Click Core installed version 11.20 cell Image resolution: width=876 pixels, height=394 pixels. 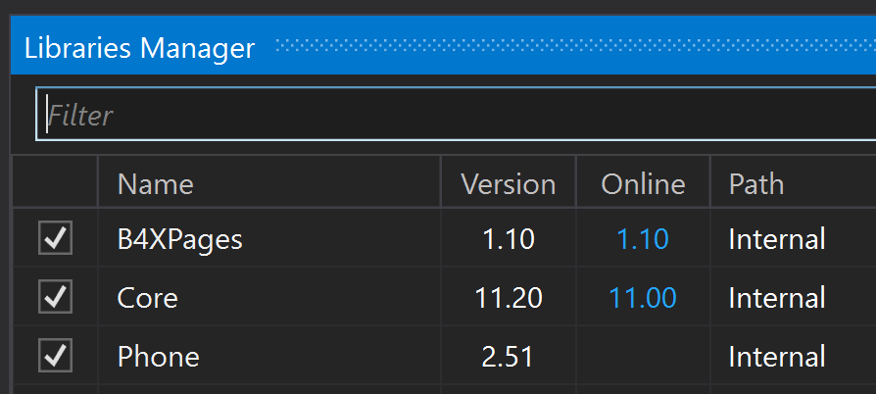coord(508,297)
